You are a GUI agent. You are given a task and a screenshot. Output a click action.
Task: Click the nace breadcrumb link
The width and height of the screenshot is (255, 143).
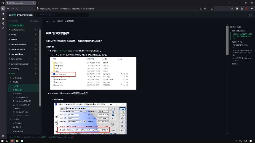coord(53,21)
